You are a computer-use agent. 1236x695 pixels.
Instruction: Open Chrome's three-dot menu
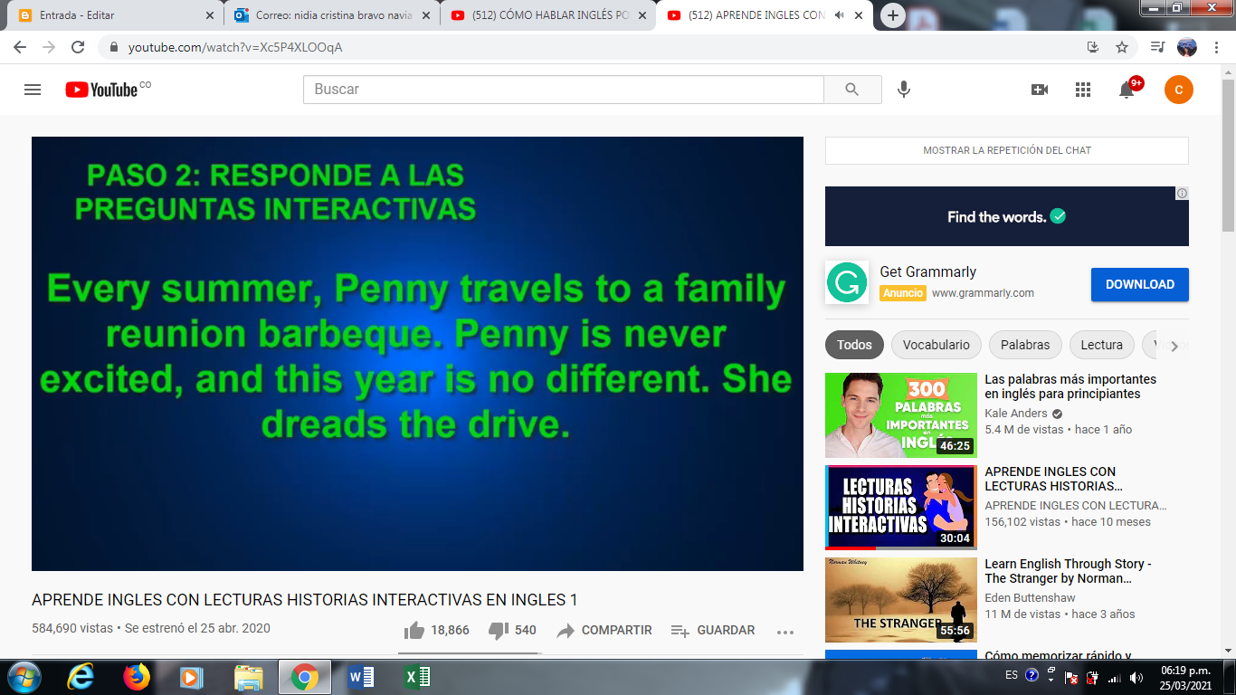coord(1216,47)
